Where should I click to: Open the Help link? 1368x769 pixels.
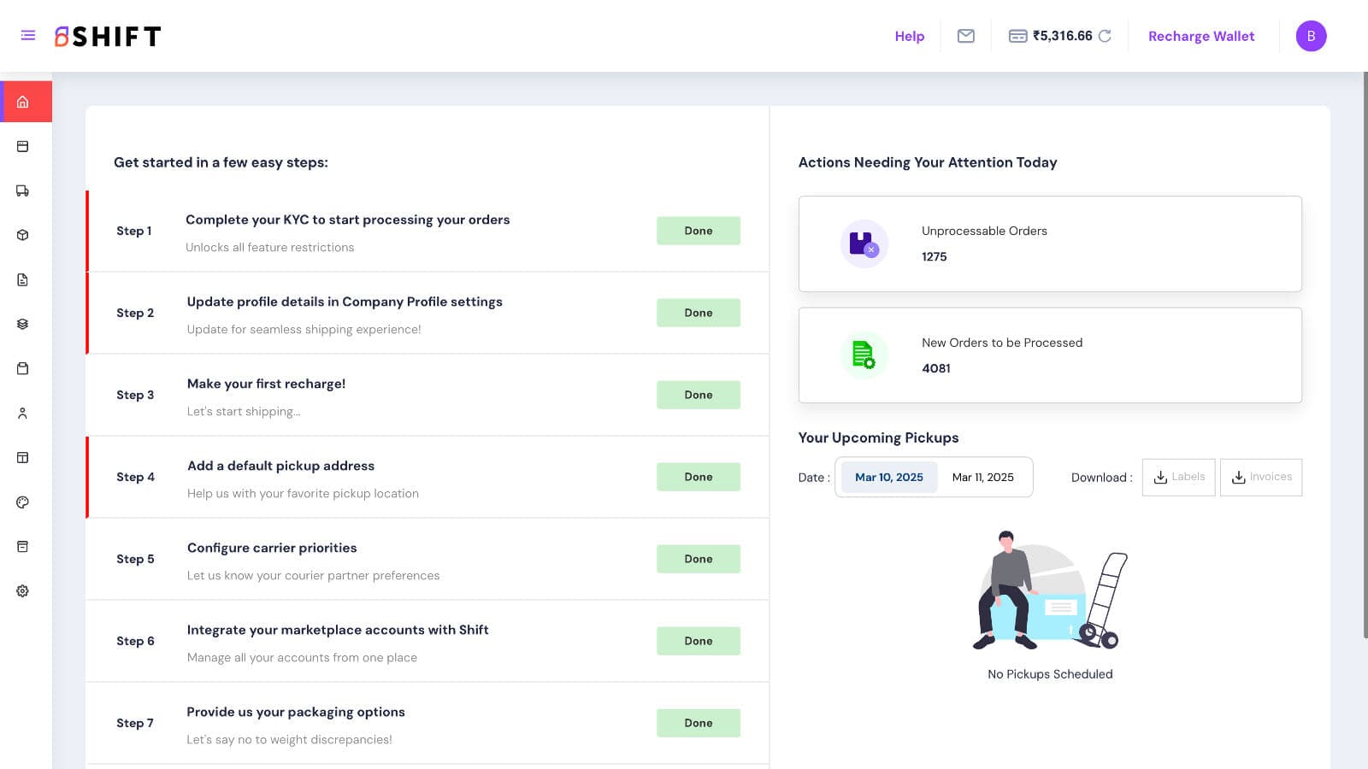pos(910,36)
